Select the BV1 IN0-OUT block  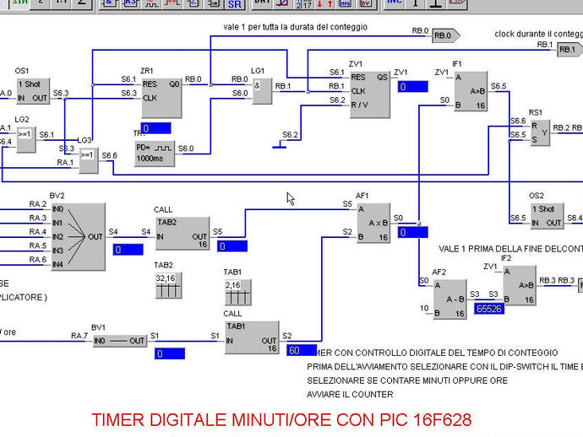tap(120, 341)
